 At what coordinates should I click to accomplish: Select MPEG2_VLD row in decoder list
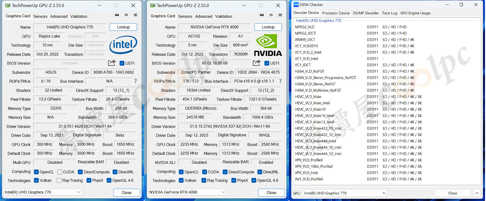[387, 27]
